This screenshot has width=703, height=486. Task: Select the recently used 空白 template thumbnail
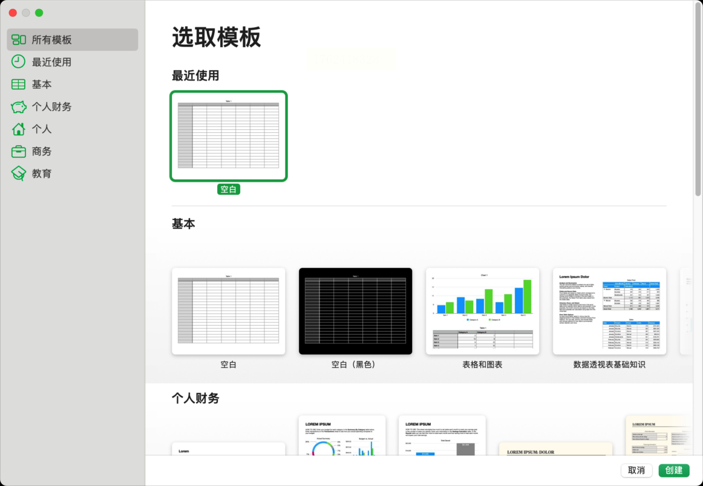(228, 136)
